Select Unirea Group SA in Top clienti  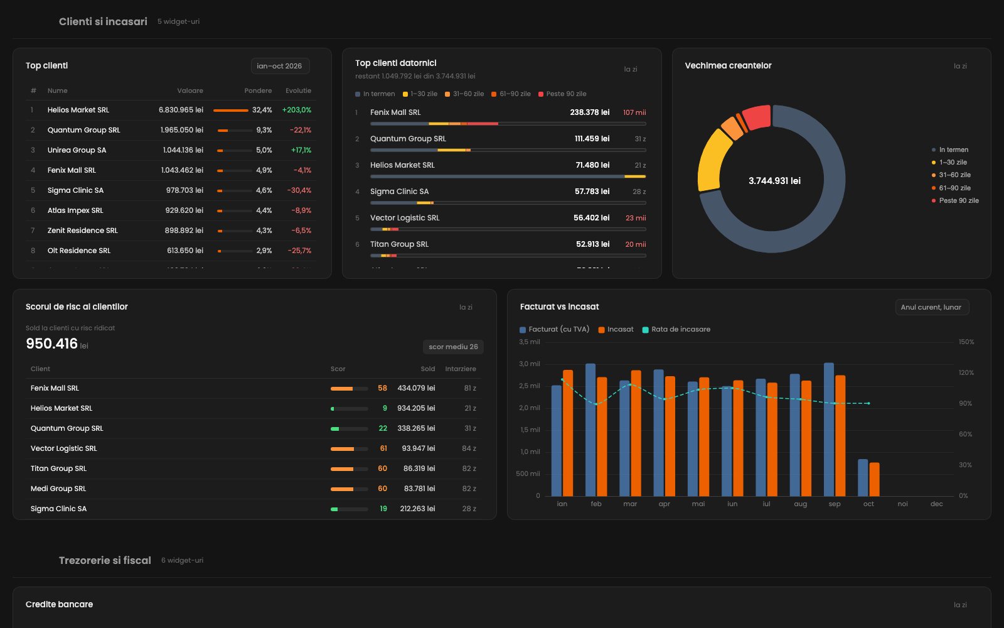171,150
